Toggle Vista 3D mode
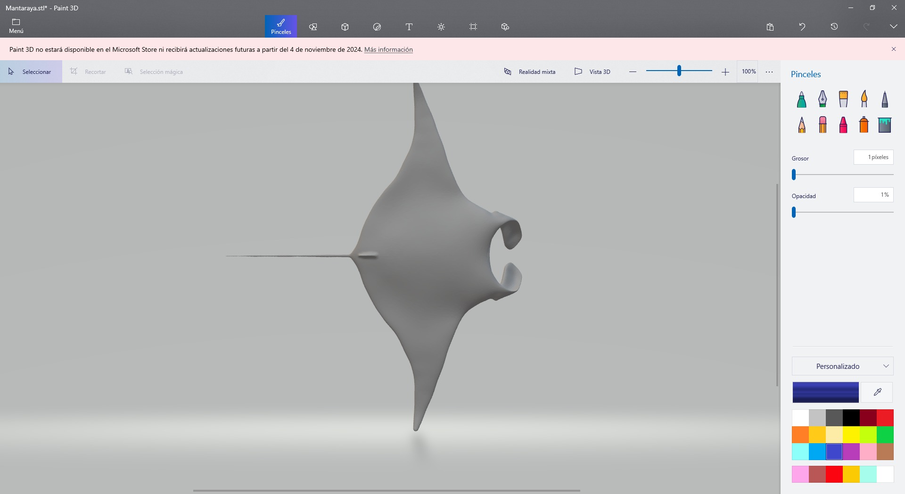Viewport: 905px width, 494px height. (592, 72)
